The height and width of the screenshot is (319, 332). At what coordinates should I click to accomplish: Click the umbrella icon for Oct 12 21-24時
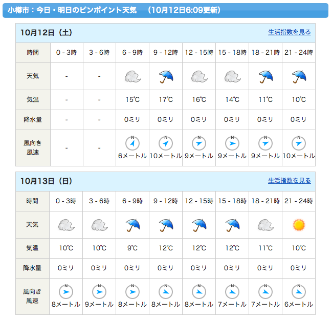pyautogui.click(x=299, y=76)
